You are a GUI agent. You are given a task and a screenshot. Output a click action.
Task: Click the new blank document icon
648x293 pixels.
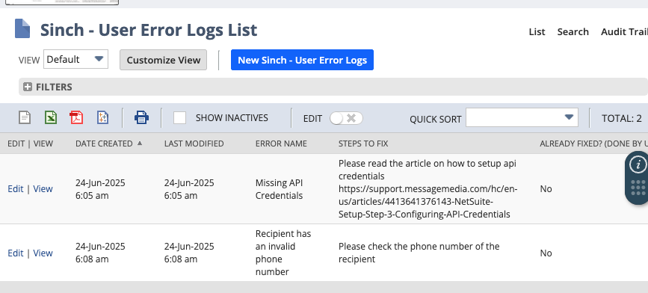tap(25, 118)
